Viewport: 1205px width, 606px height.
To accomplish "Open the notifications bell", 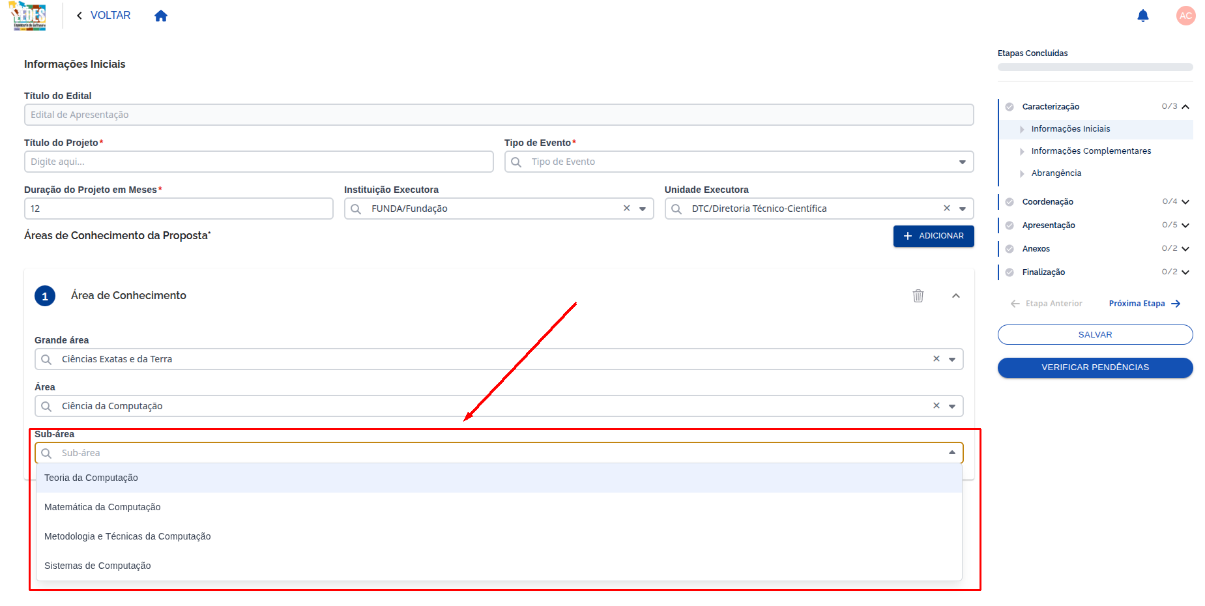I will (1142, 16).
